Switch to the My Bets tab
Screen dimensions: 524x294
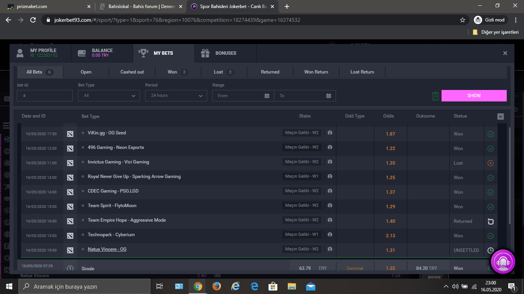[163, 53]
